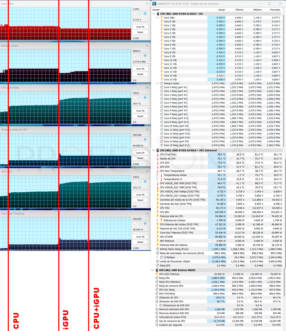Image resolution: width=286 pixels, height=331 pixels.
Task: Toggle the checkbox in the Relojes núcleo graph panel
Action: coord(135,56)
